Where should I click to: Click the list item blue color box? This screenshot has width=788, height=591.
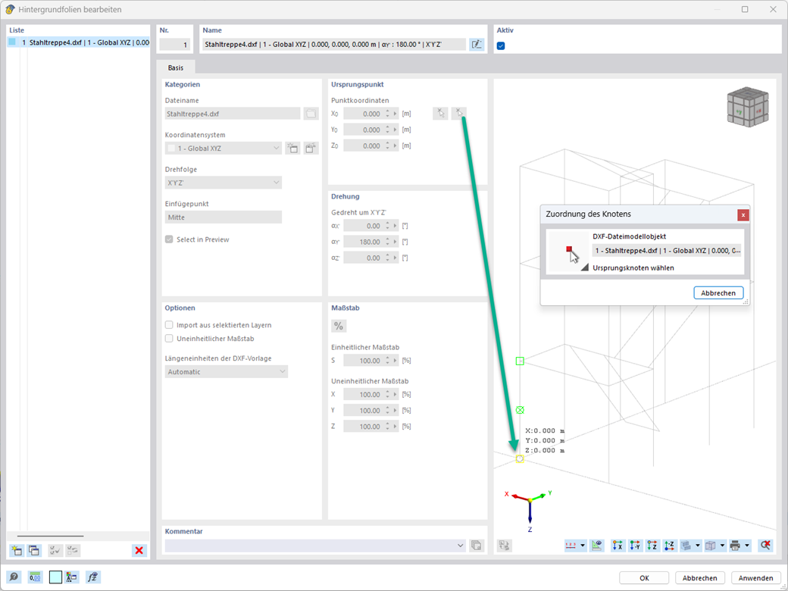[x=13, y=42]
